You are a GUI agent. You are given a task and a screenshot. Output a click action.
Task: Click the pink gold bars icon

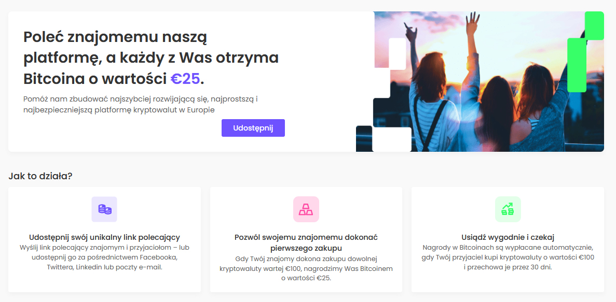click(x=306, y=209)
